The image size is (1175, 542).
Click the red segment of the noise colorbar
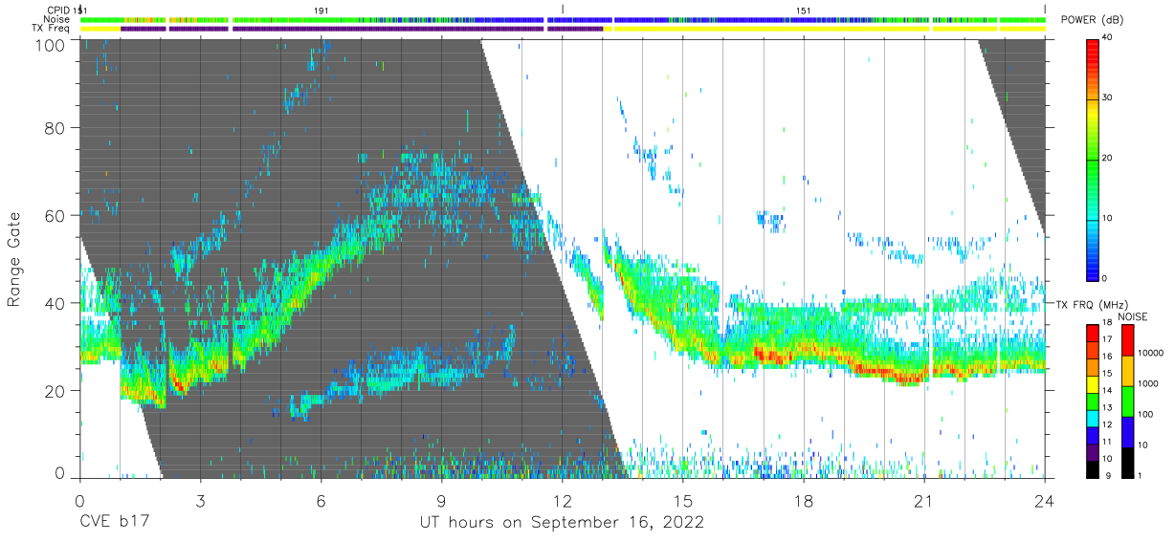click(1127, 340)
